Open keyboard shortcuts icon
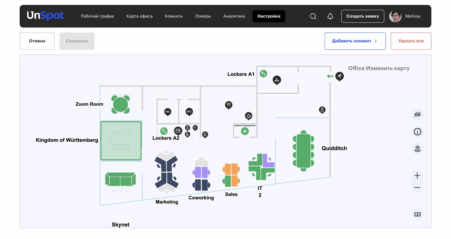Image resolution: width=451 pixels, height=239 pixels. coord(417,214)
